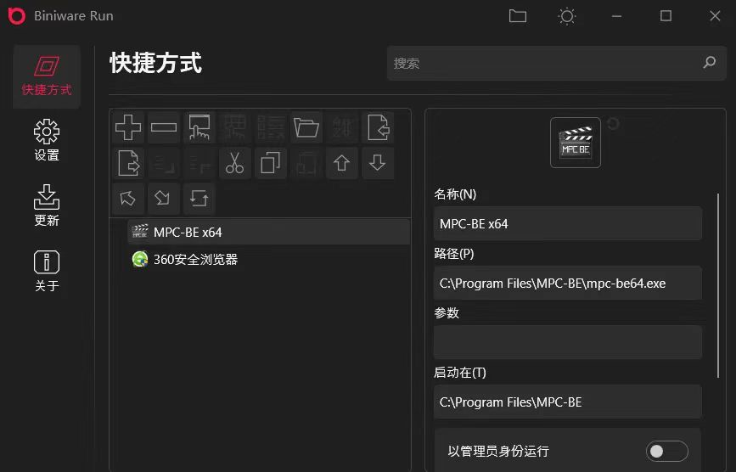Click the dimmed outdent lines icon
This screenshot has height=472, width=736.
tap(163, 163)
